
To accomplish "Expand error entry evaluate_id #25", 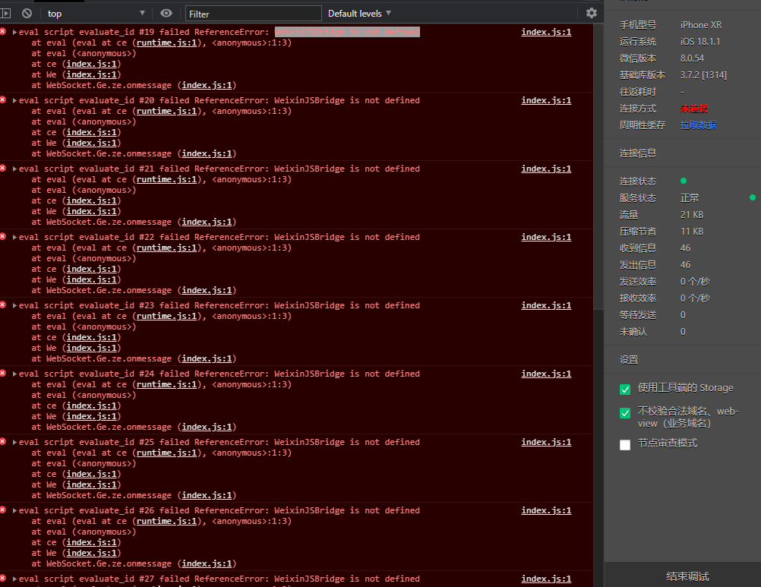I will tap(15, 443).
